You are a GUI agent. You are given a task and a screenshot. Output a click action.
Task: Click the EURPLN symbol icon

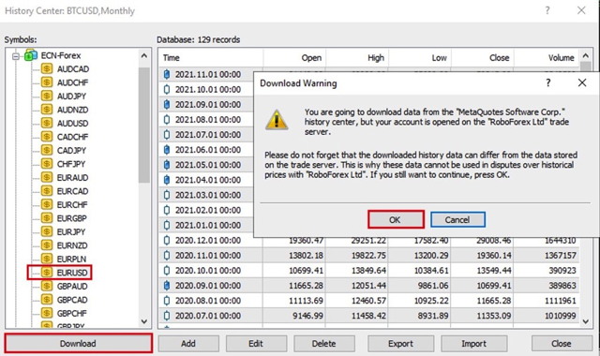[47, 259]
